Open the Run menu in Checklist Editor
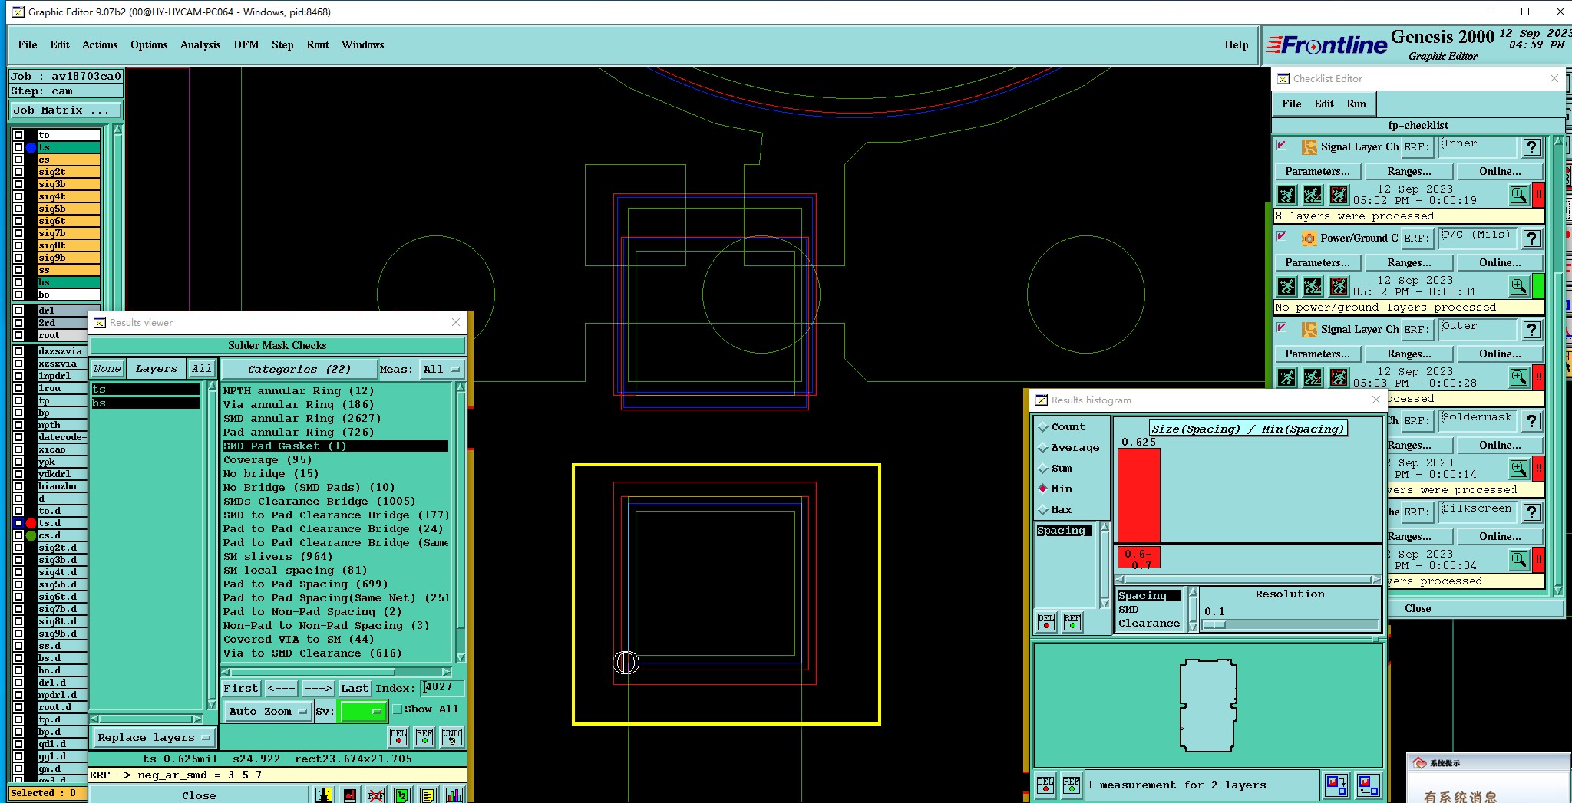 pos(1356,104)
